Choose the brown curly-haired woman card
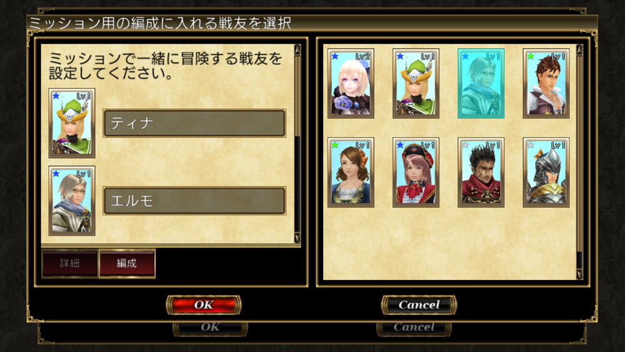The height and width of the screenshot is (352, 625). point(351,173)
